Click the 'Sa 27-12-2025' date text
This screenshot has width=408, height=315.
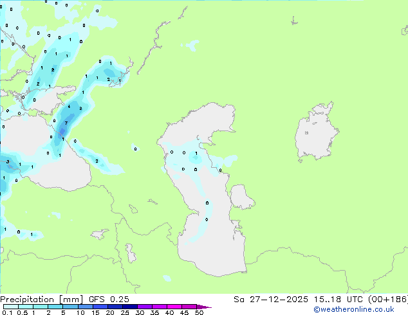pos(271,300)
